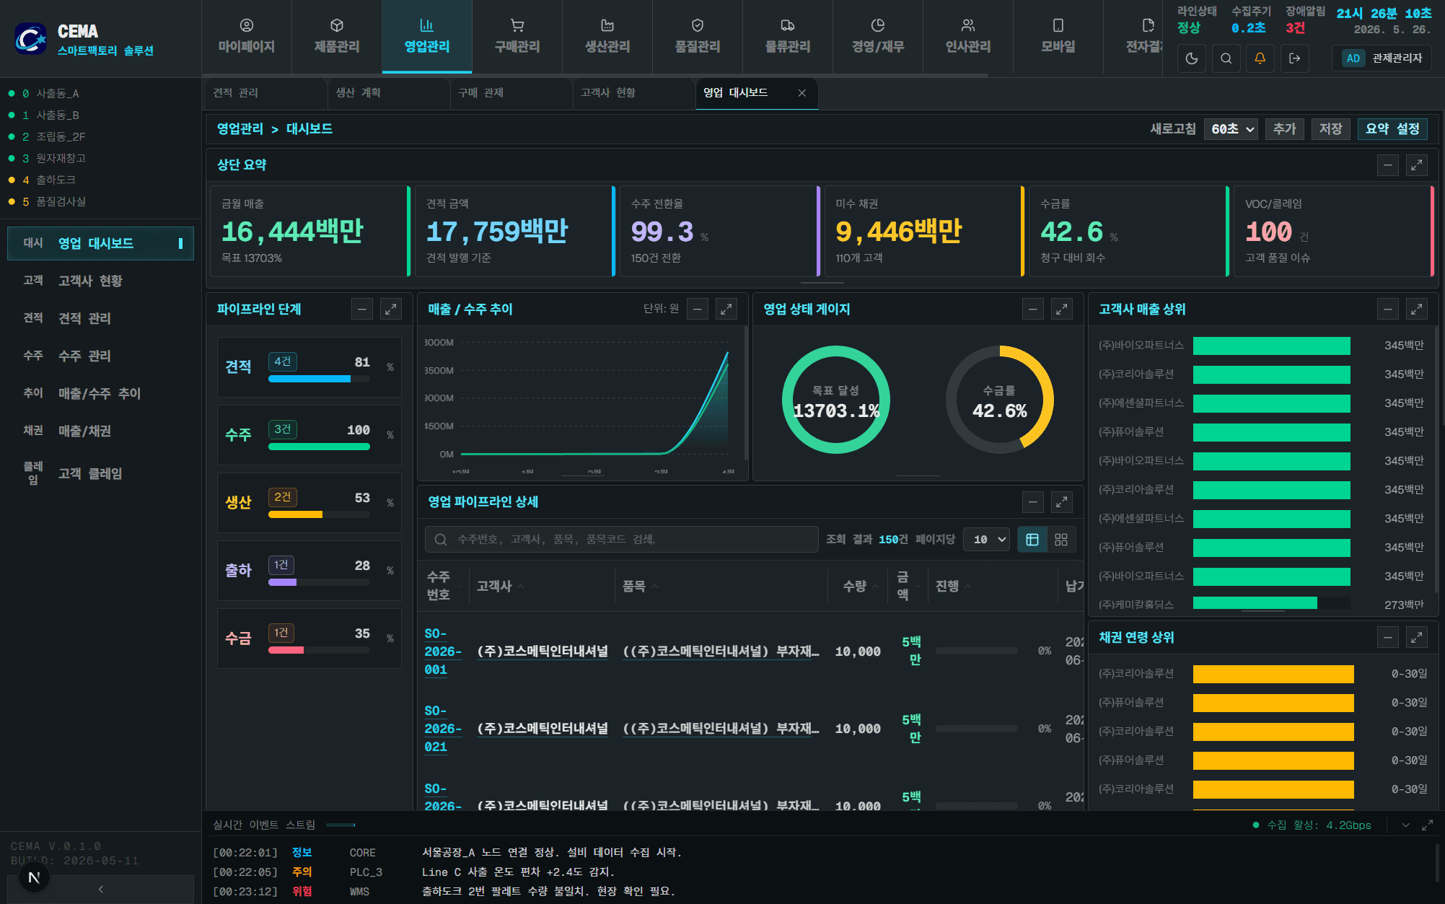
Task: Collapse the event stream chevron
Action: (1406, 825)
